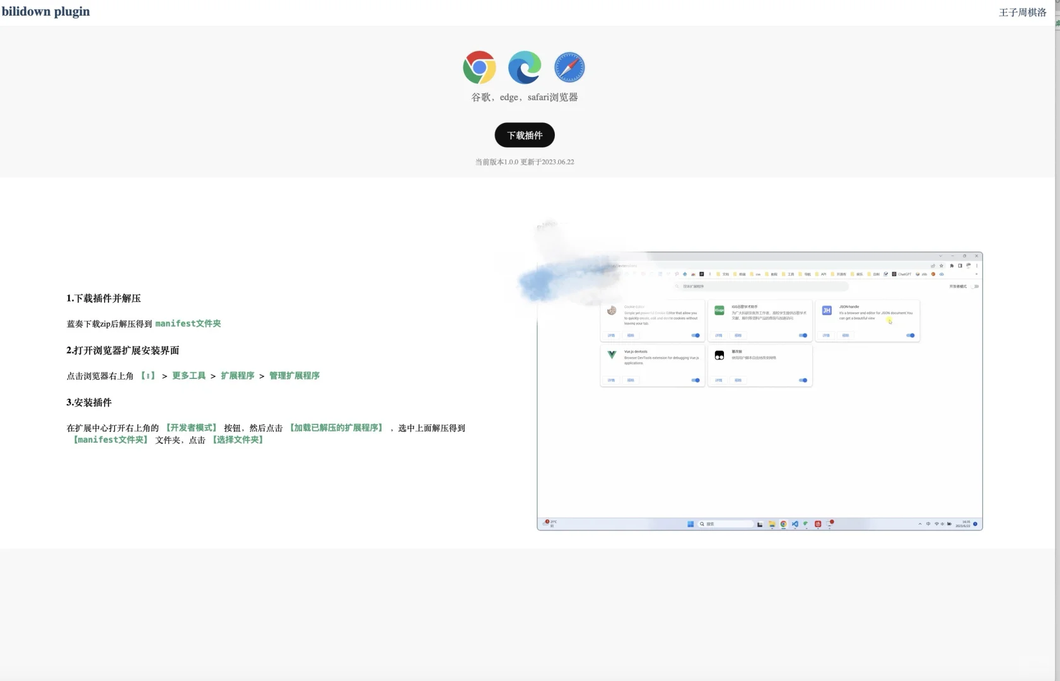Image resolution: width=1060 pixels, height=681 pixels.
Task: Click the clock in the demo taskbar
Action: click(x=963, y=524)
